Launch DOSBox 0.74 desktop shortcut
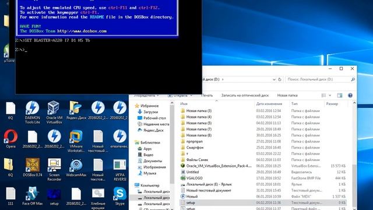 coord(33,167)
